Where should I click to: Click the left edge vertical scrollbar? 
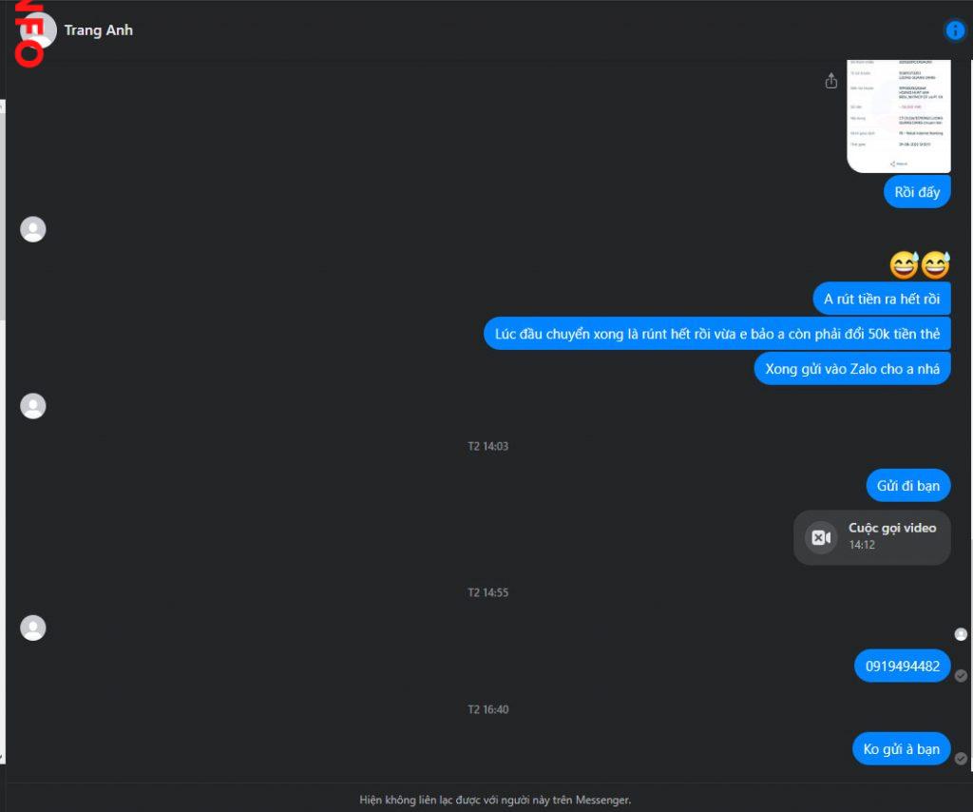pyautogui.click(x=3, y=210)
